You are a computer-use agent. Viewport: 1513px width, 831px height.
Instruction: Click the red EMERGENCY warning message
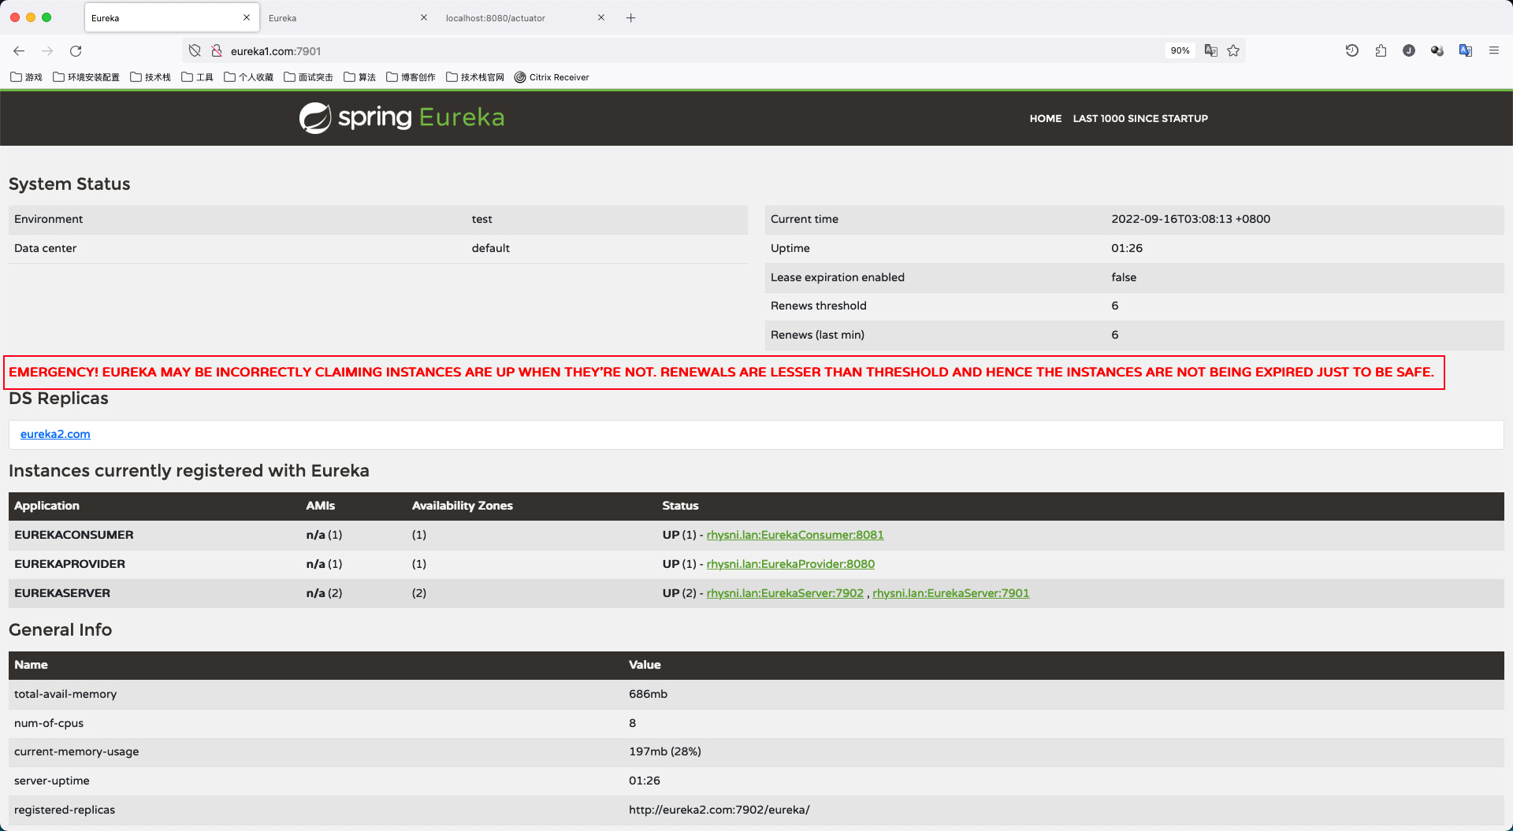[721, 372]
